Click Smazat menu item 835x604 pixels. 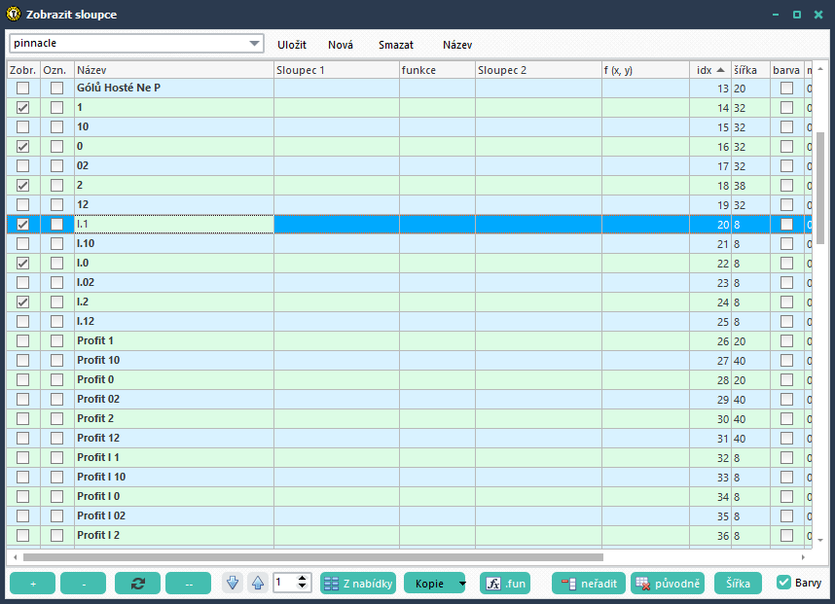pyautogui.click(x=396, y=45)
